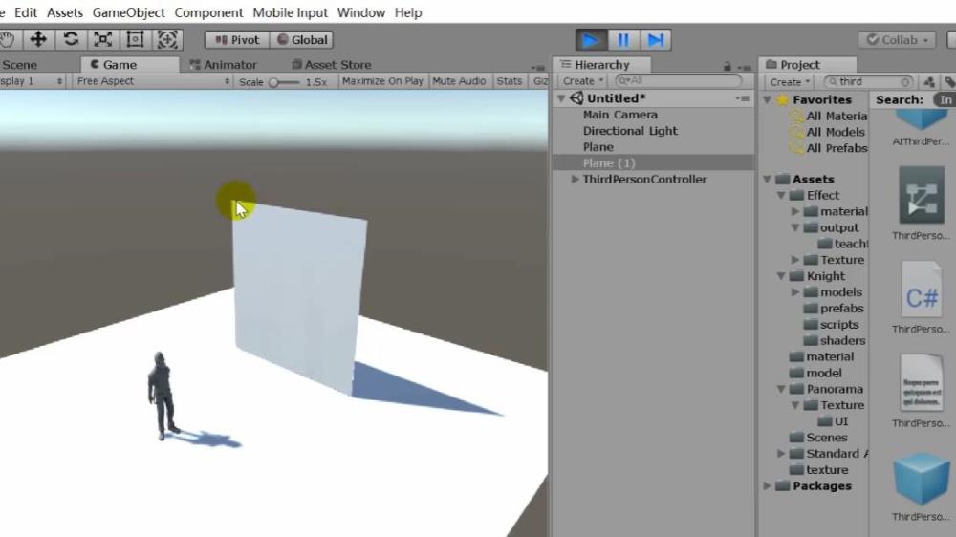Click the Project search field containing third

click(867, 81)
